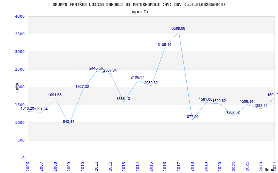This screenshot has height=173, width=278.
Task: Click the y-axis tick 0
Action: (23, 158)
